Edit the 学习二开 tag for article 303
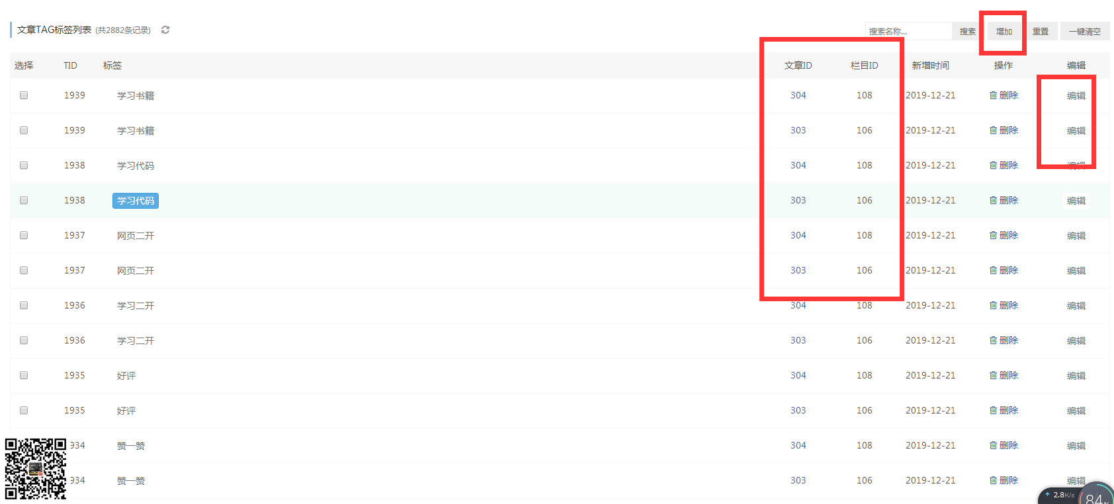The image size is (1114, 504). coord(1076,341)
